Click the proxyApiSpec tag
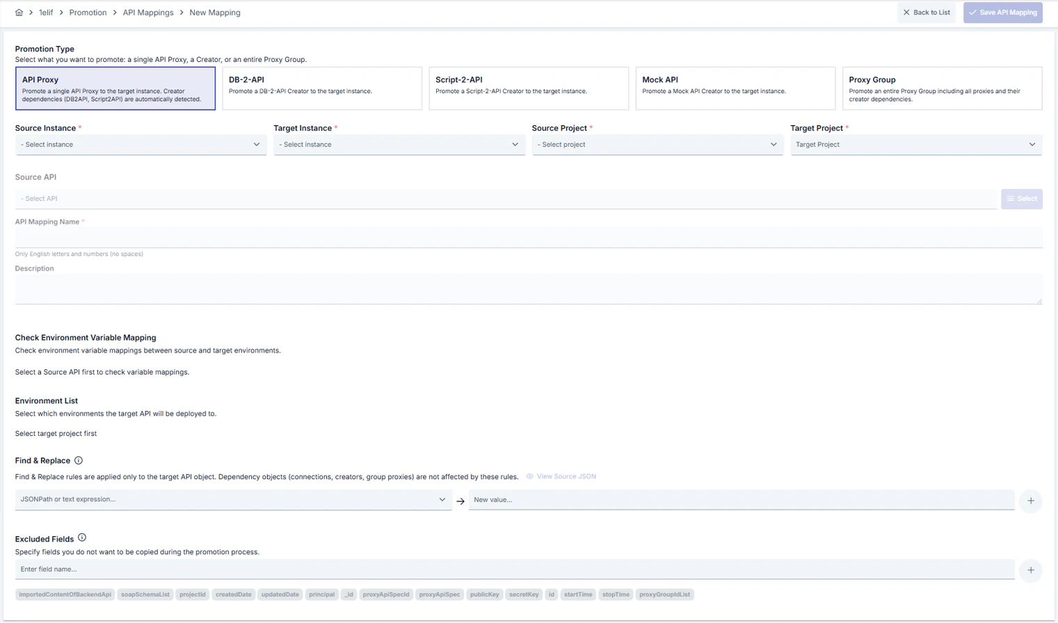Image resolution: width=1058 pixels, height=623 pixels. [440, 594]
